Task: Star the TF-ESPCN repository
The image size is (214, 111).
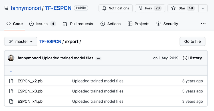Action: pyautogui.click(x=183, y=8)
